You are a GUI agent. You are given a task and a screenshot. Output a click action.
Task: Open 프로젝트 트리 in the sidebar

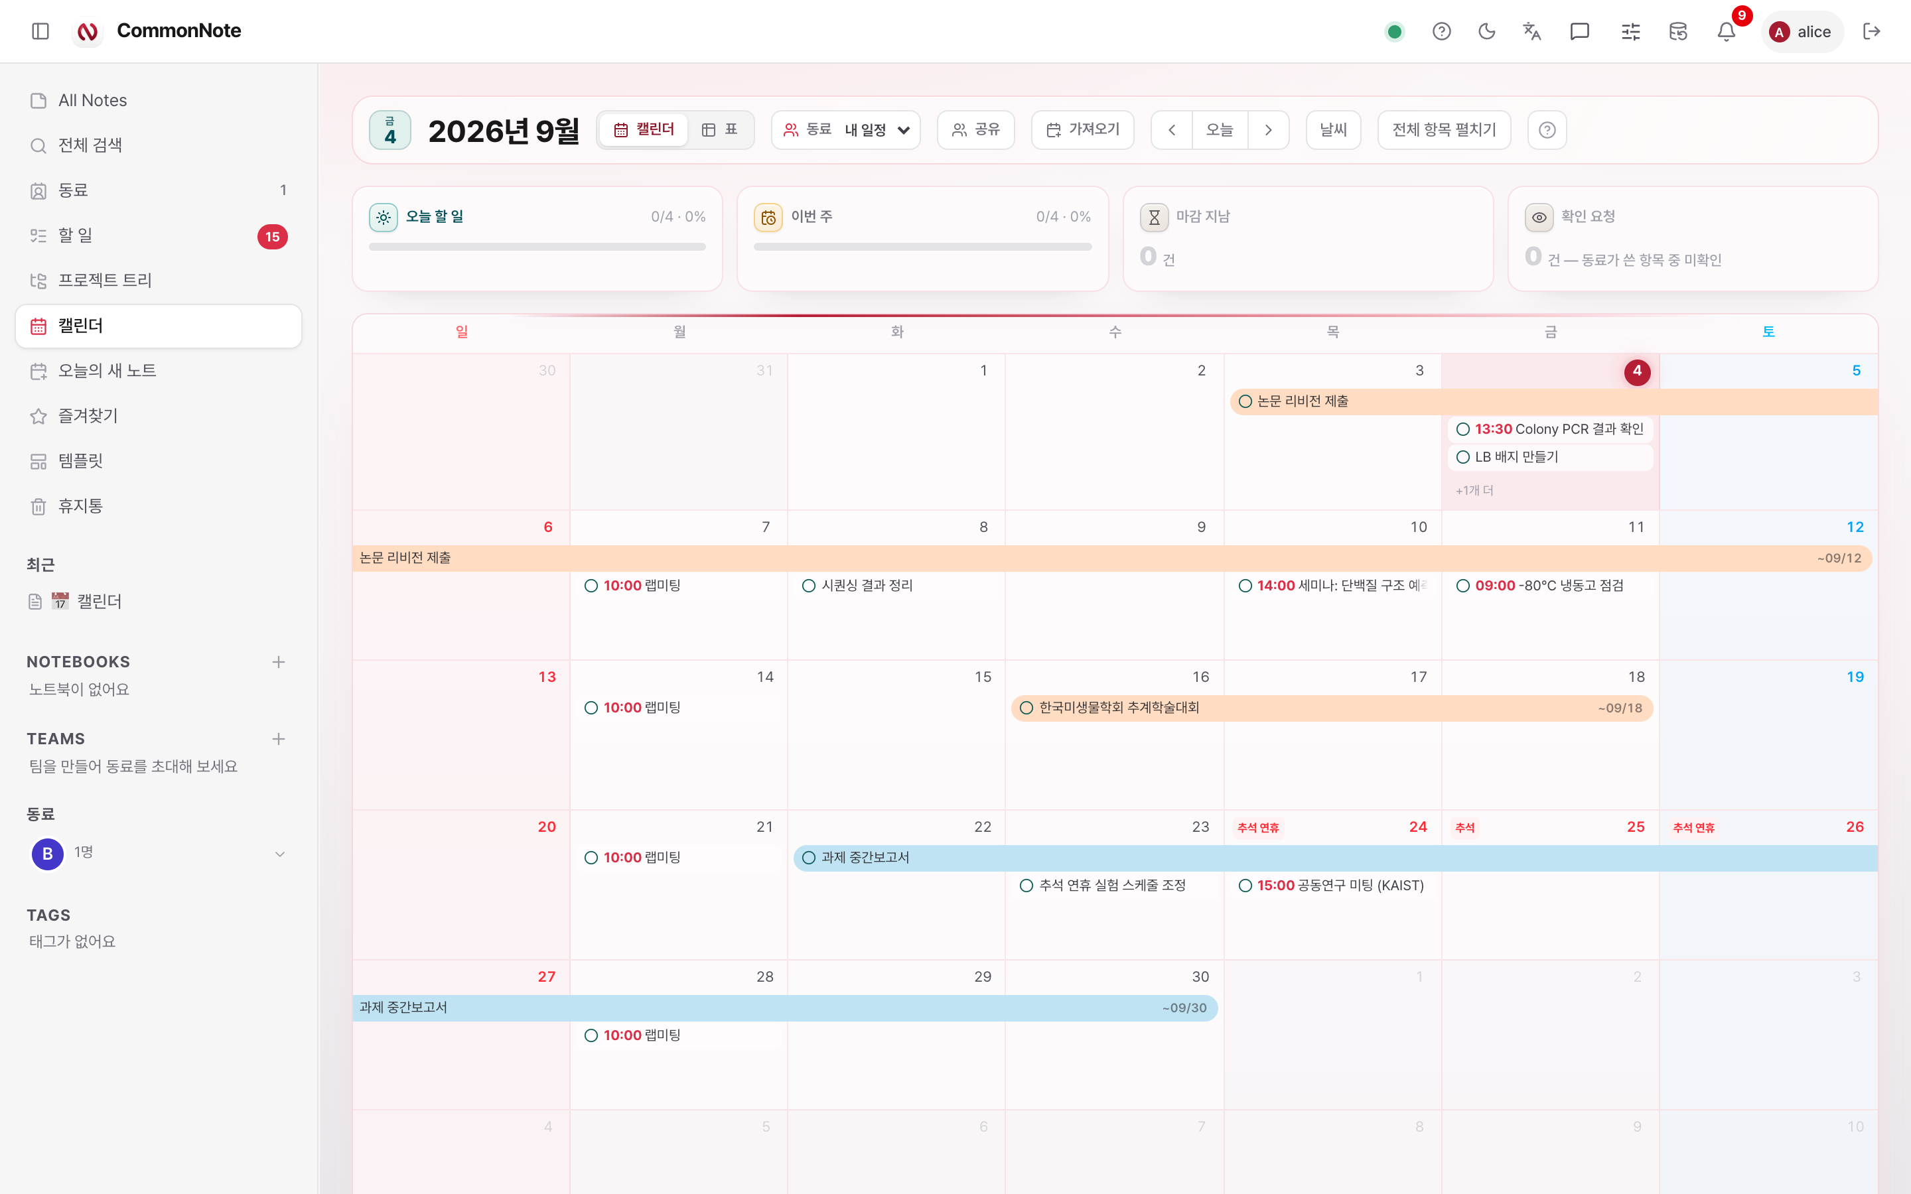pos(158,281)
